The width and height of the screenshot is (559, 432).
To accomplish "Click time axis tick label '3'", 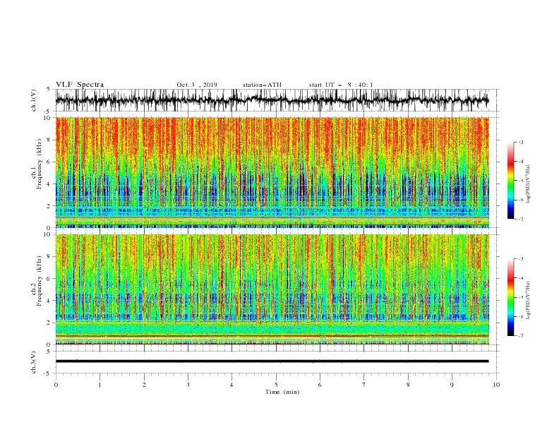I will point(188,385).
